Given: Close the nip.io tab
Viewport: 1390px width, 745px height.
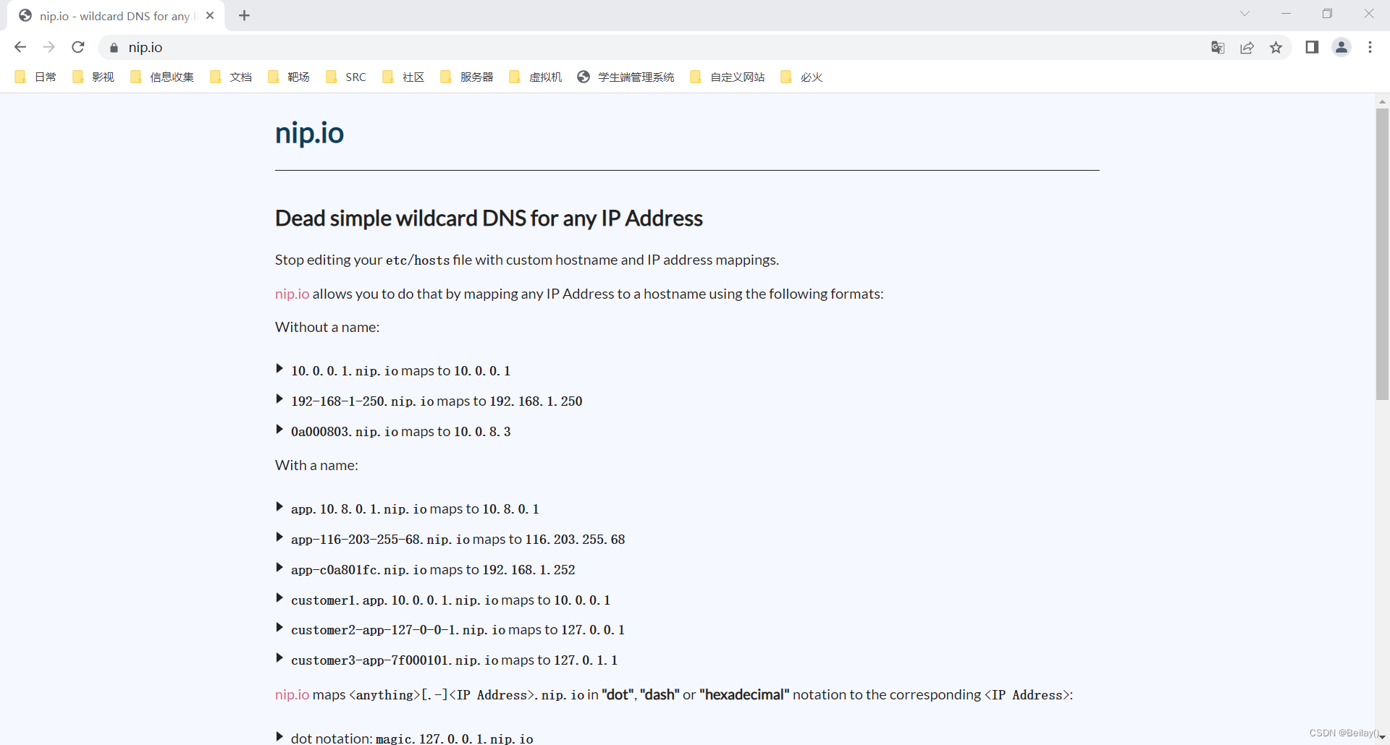Looking at the screenshot, I should (x=210, y=15).
